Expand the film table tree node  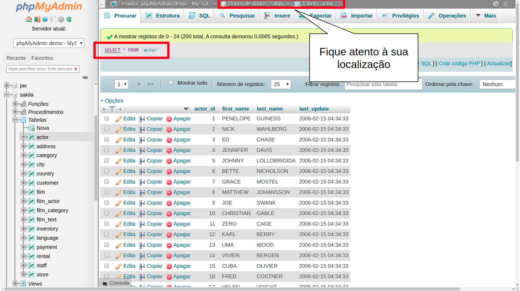coord(24,192)
